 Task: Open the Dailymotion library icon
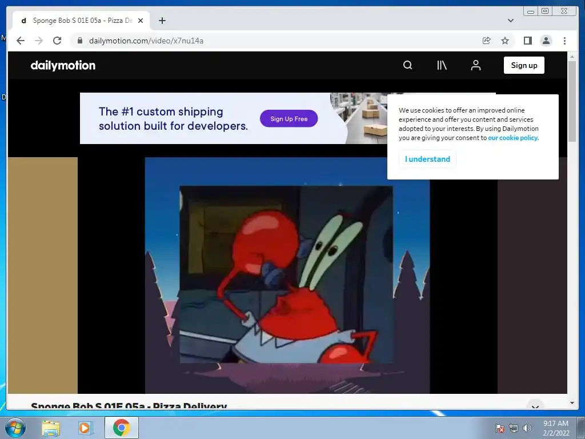tap(442, 65)
